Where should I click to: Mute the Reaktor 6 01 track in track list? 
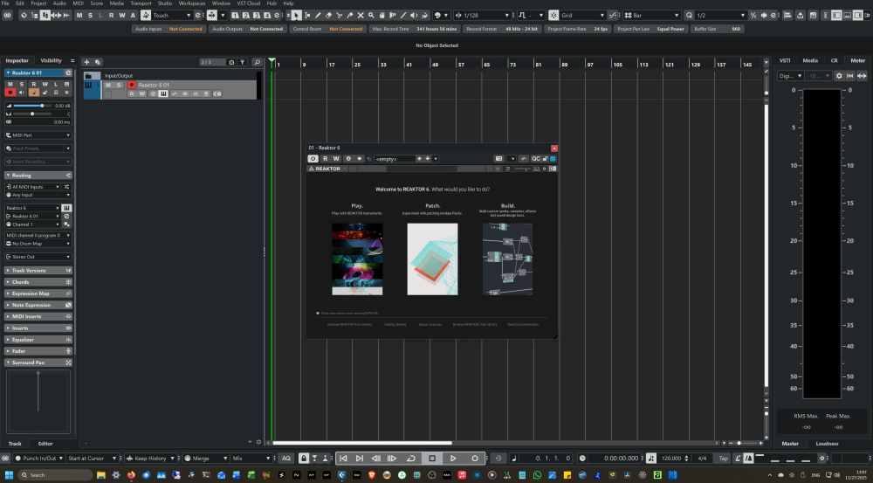(x=109, y=85)
